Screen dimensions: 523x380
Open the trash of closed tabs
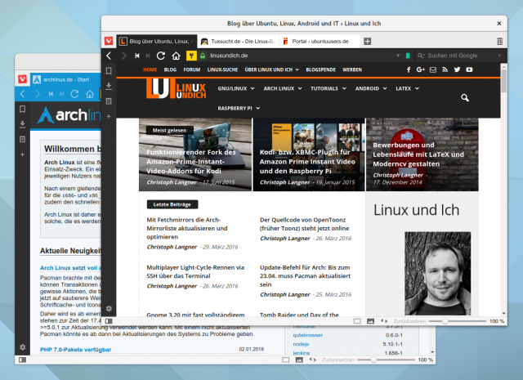tap(499, 42)
